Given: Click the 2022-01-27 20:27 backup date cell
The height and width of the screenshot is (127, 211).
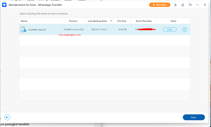Looking at the screenshot, I should 99,29.
